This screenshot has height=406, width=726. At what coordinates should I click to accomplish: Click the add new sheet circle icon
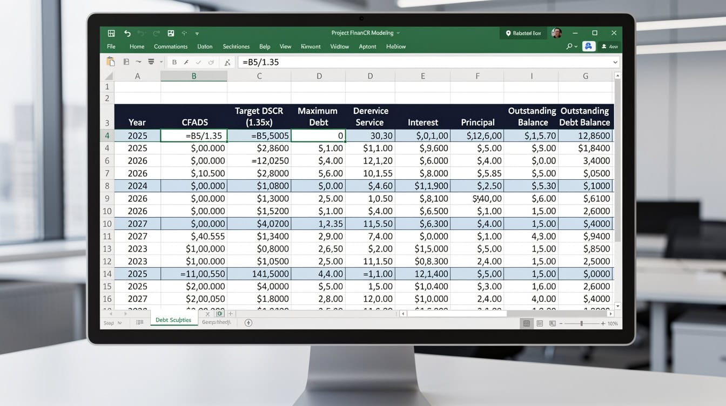pyautogui.click(x=248, y=323)
